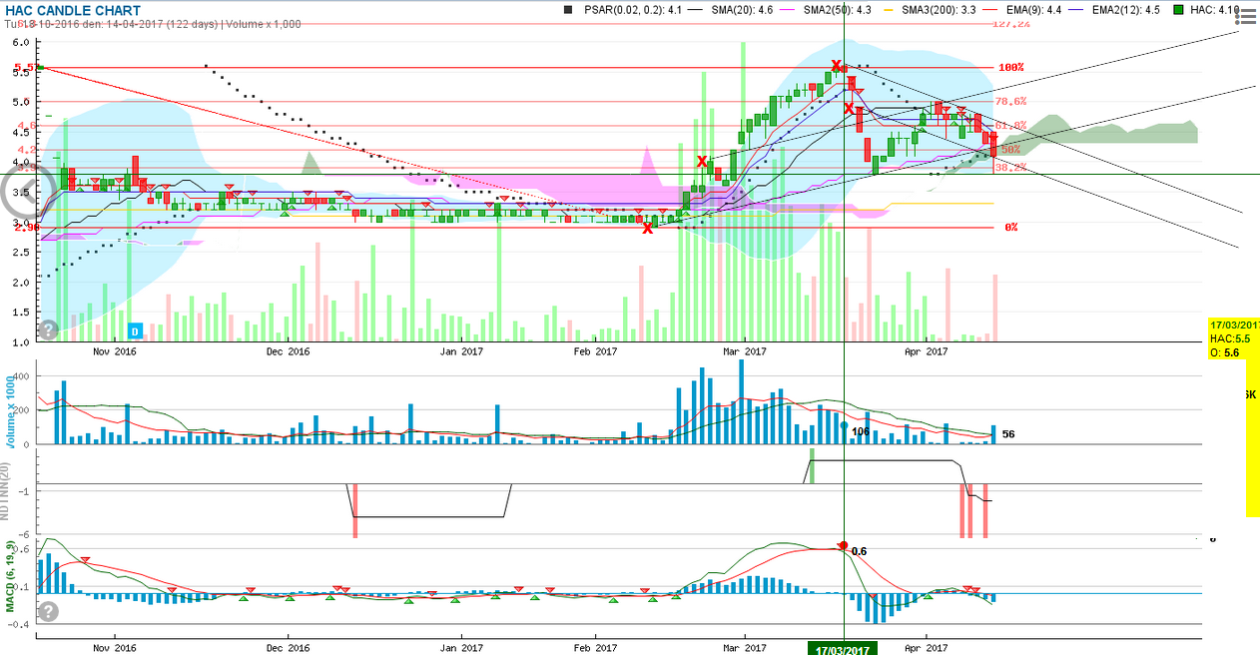The height and width of the screenshot is (655, 1260).
Task: Open the help question mark in price panel
Action: pyautogui.click(x=48, y=327)
